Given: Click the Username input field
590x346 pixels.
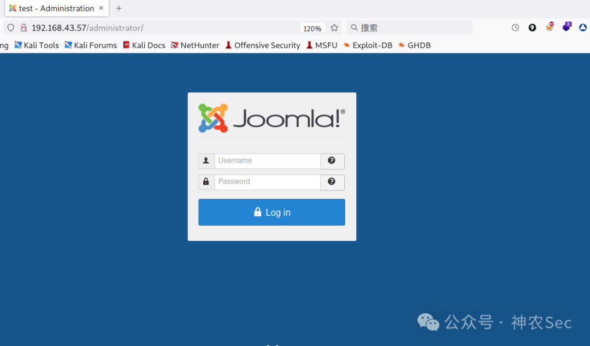Looking at the screenshot, I should 267,161.
